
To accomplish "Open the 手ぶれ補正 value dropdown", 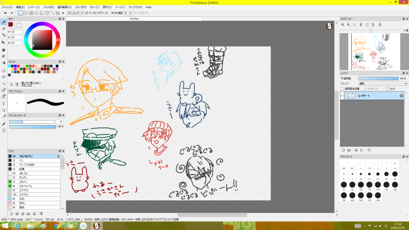I will coord(128,13).
